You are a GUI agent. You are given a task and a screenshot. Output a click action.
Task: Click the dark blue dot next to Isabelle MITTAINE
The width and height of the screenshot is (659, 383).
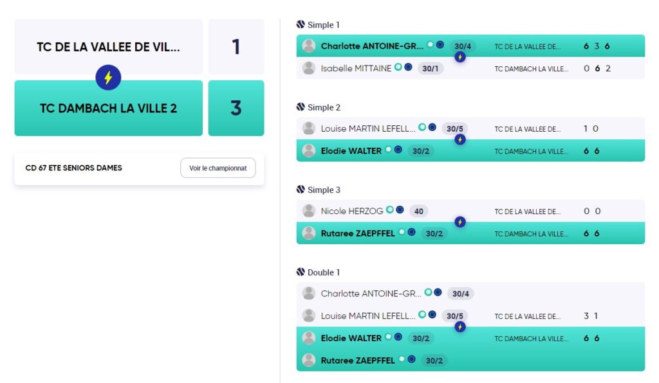coord(408,67)
